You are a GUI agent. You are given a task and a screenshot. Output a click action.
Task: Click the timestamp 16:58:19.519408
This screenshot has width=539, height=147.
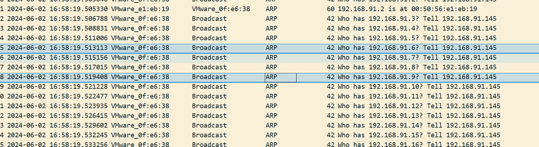tap(79, 77)
